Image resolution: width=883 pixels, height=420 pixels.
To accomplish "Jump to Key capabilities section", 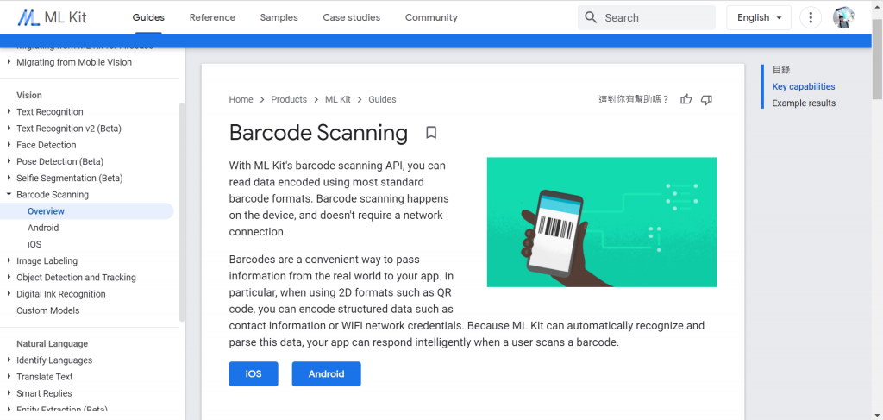I will click(x=804, y=87).
